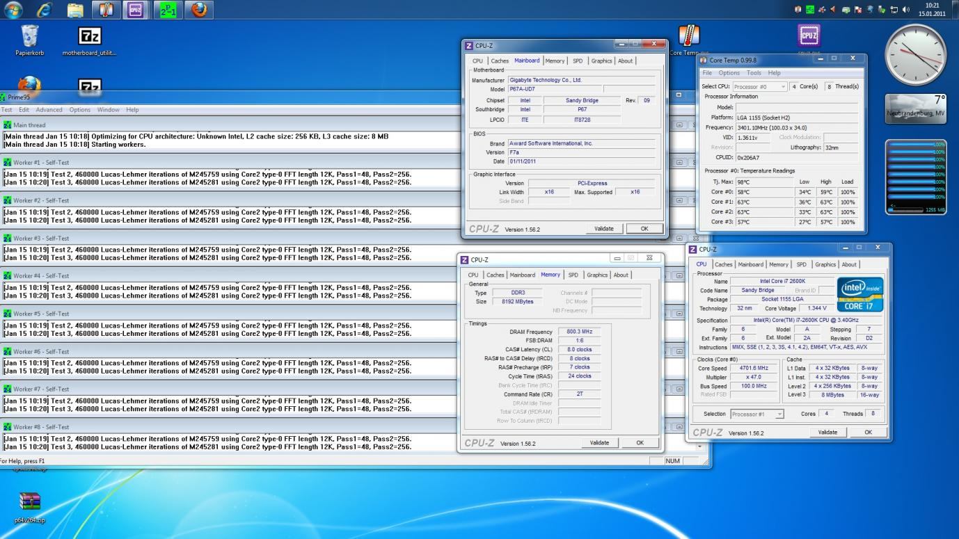Open the File menu in Core Temp
The height and width of the screenshot is (539, 959).
click(x=707, y=72)
